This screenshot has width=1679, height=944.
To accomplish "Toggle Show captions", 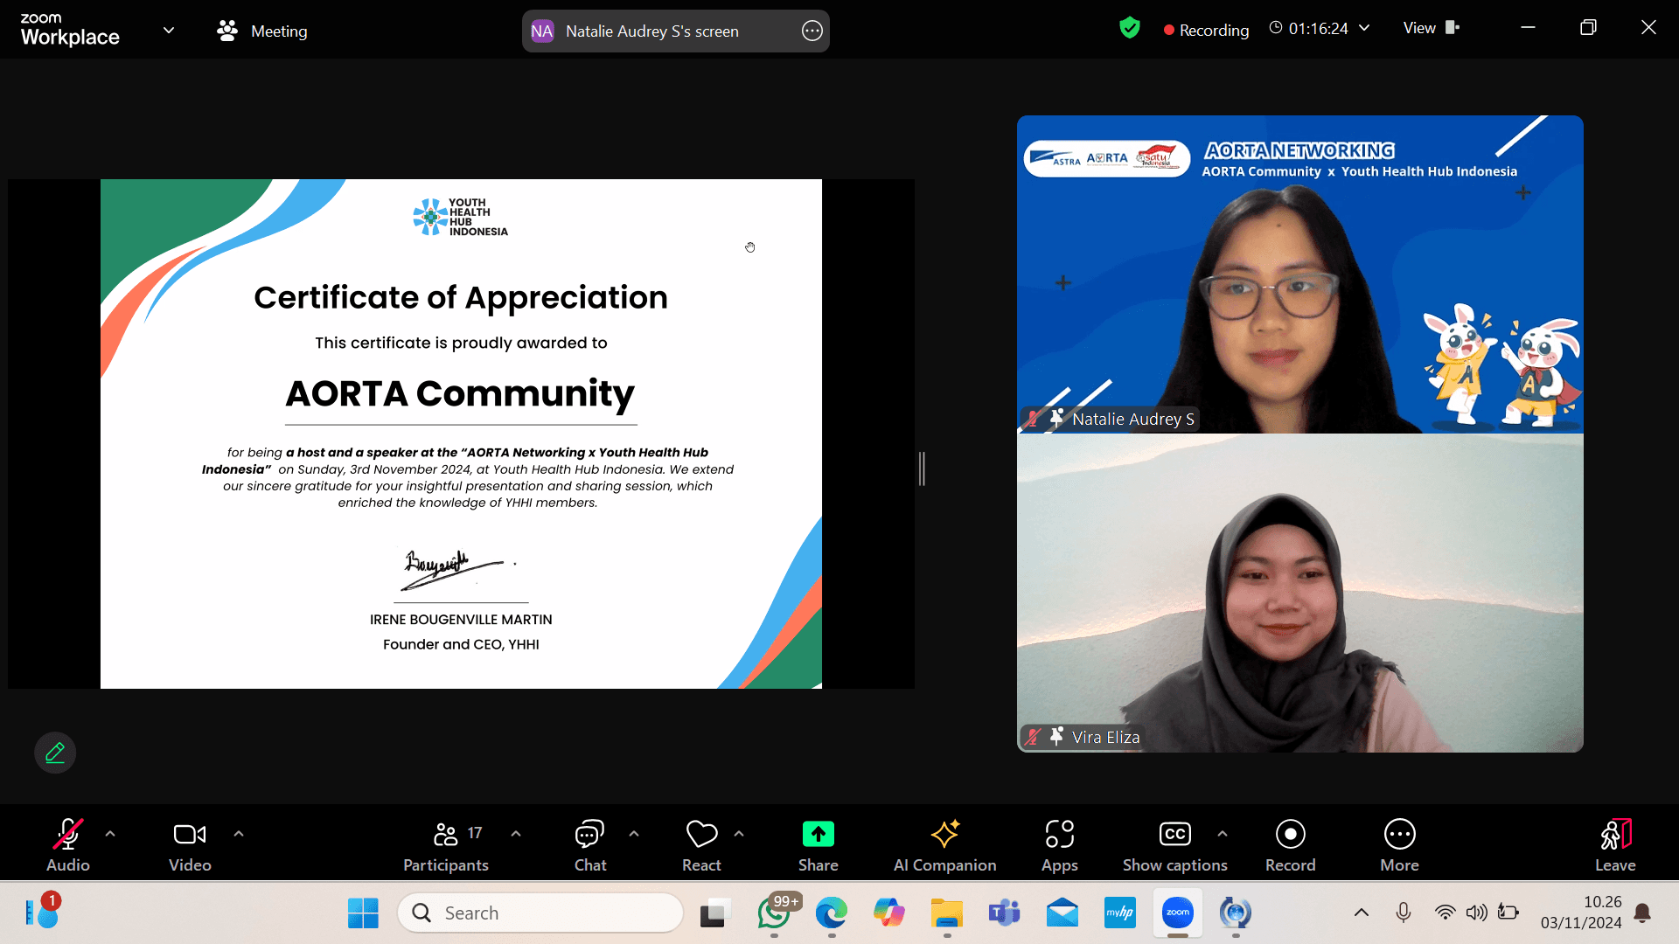I will 1174,844.
